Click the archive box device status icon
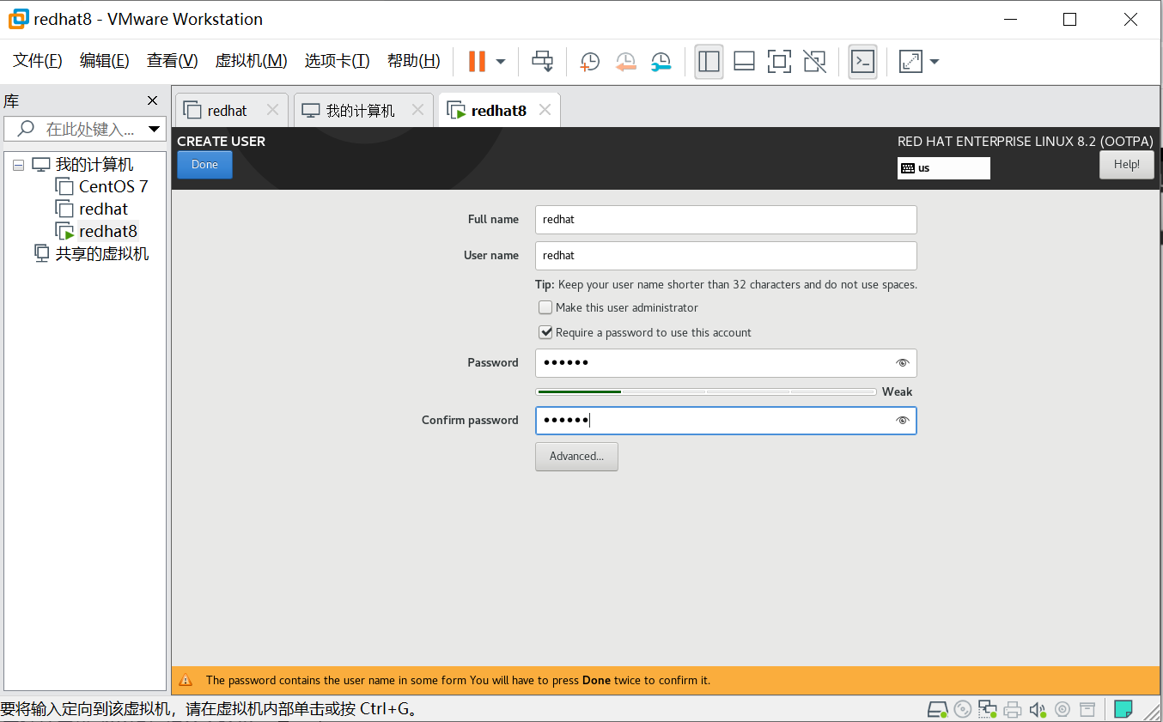1163x722 pixels. [1087, 709]
